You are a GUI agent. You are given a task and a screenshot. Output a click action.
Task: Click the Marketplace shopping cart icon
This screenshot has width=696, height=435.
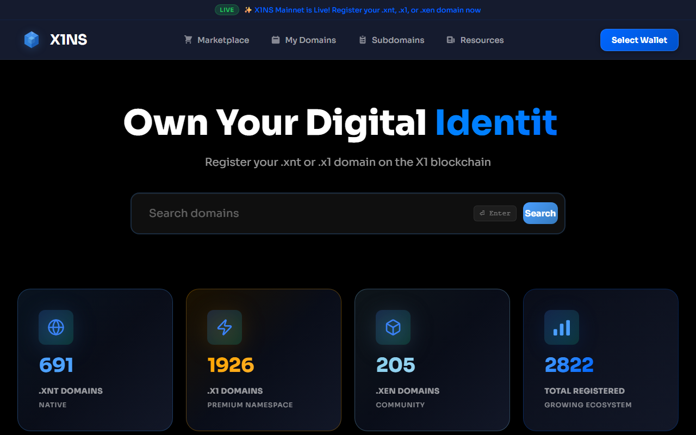pos(188,40)
